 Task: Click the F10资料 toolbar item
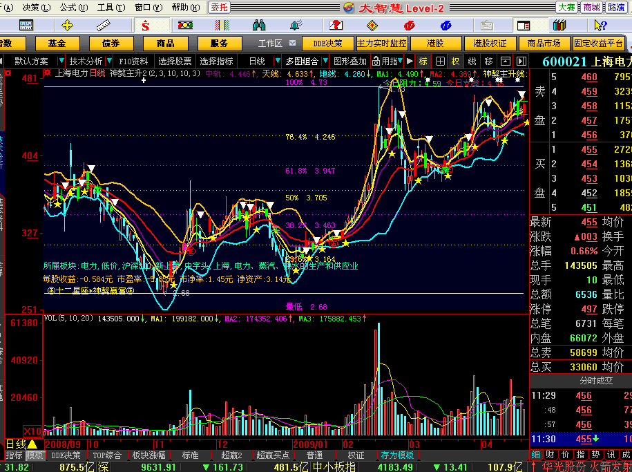tap(133, 62)
